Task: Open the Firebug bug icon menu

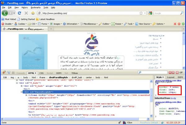Action: [x=4, y=72]
